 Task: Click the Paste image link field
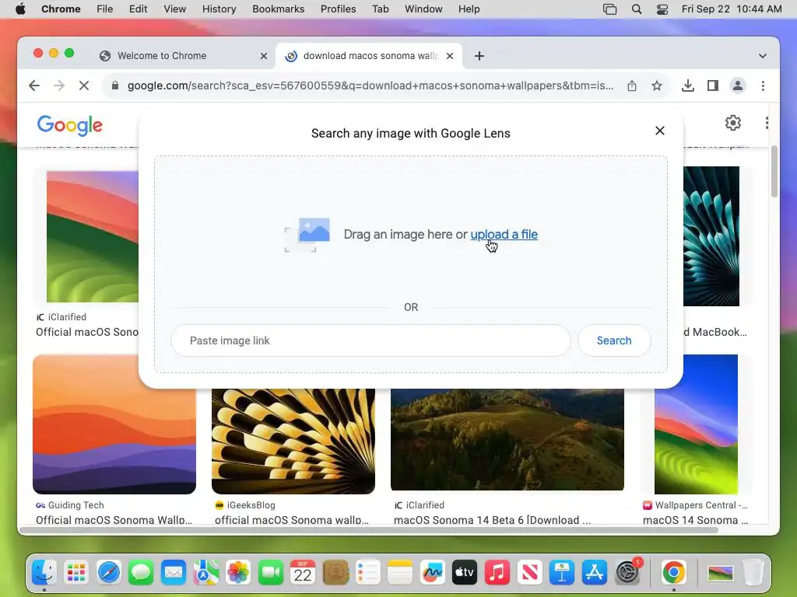[x=370, y=340]
